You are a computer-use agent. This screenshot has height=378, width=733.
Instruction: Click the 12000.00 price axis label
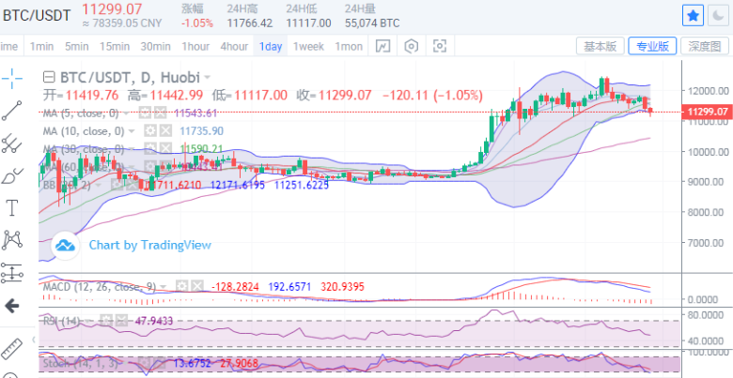point(708,91)
